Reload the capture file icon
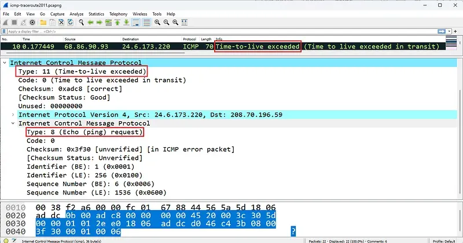The width and height of the screenshot is (463, 243). coord(70,23)
